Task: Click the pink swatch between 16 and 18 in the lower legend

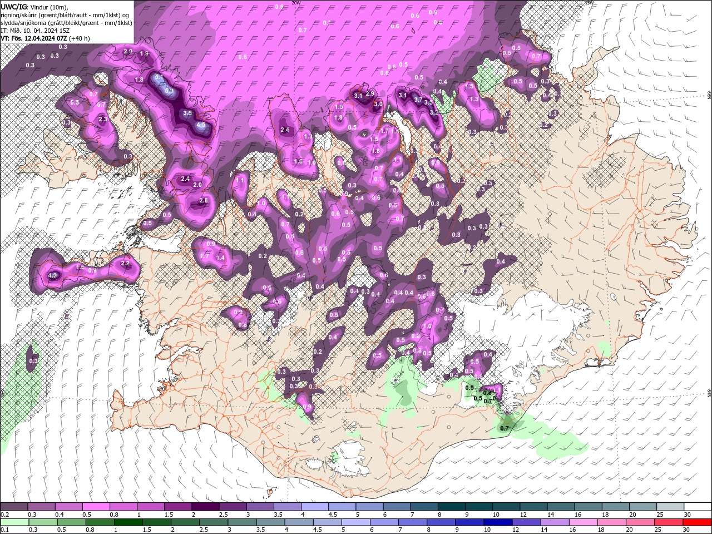Action: [x=584, y=522]
